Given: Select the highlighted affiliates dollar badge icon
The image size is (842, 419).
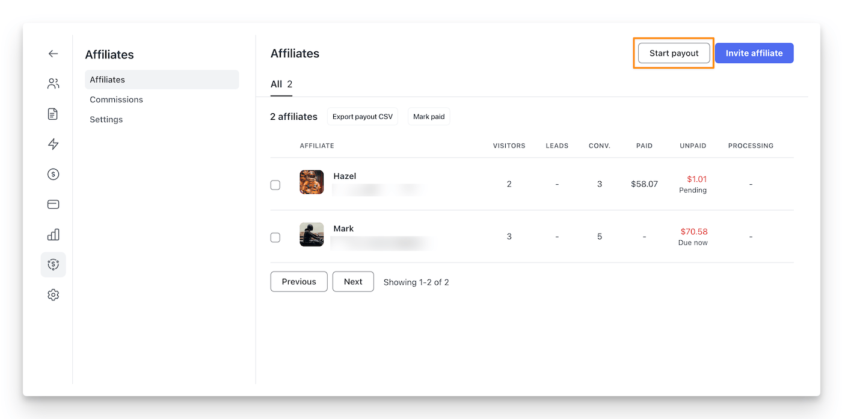Looking at the screenshot, I should coord(53,264).
